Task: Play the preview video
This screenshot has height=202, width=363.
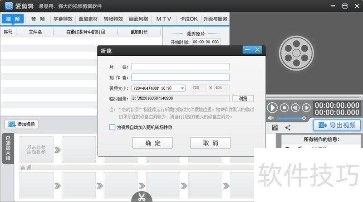Action: (272, 108)
